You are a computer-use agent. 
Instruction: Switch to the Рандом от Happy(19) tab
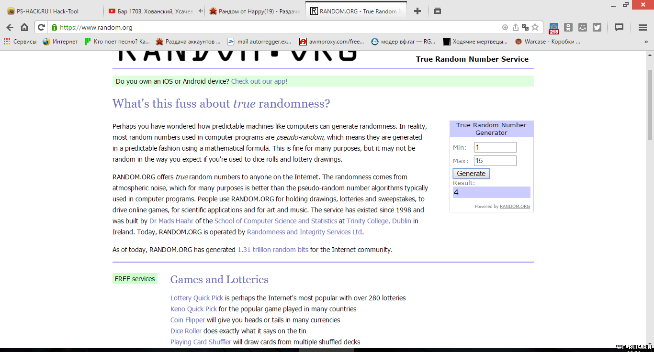click(x=255, y=11)
